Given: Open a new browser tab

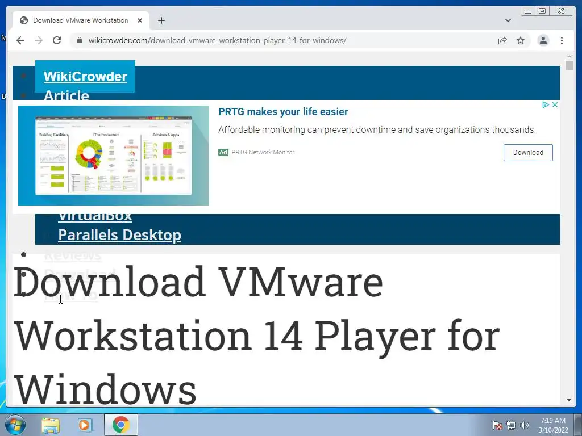Looking at the screenshot, I should pyautogui.click(x=161, y=20).
